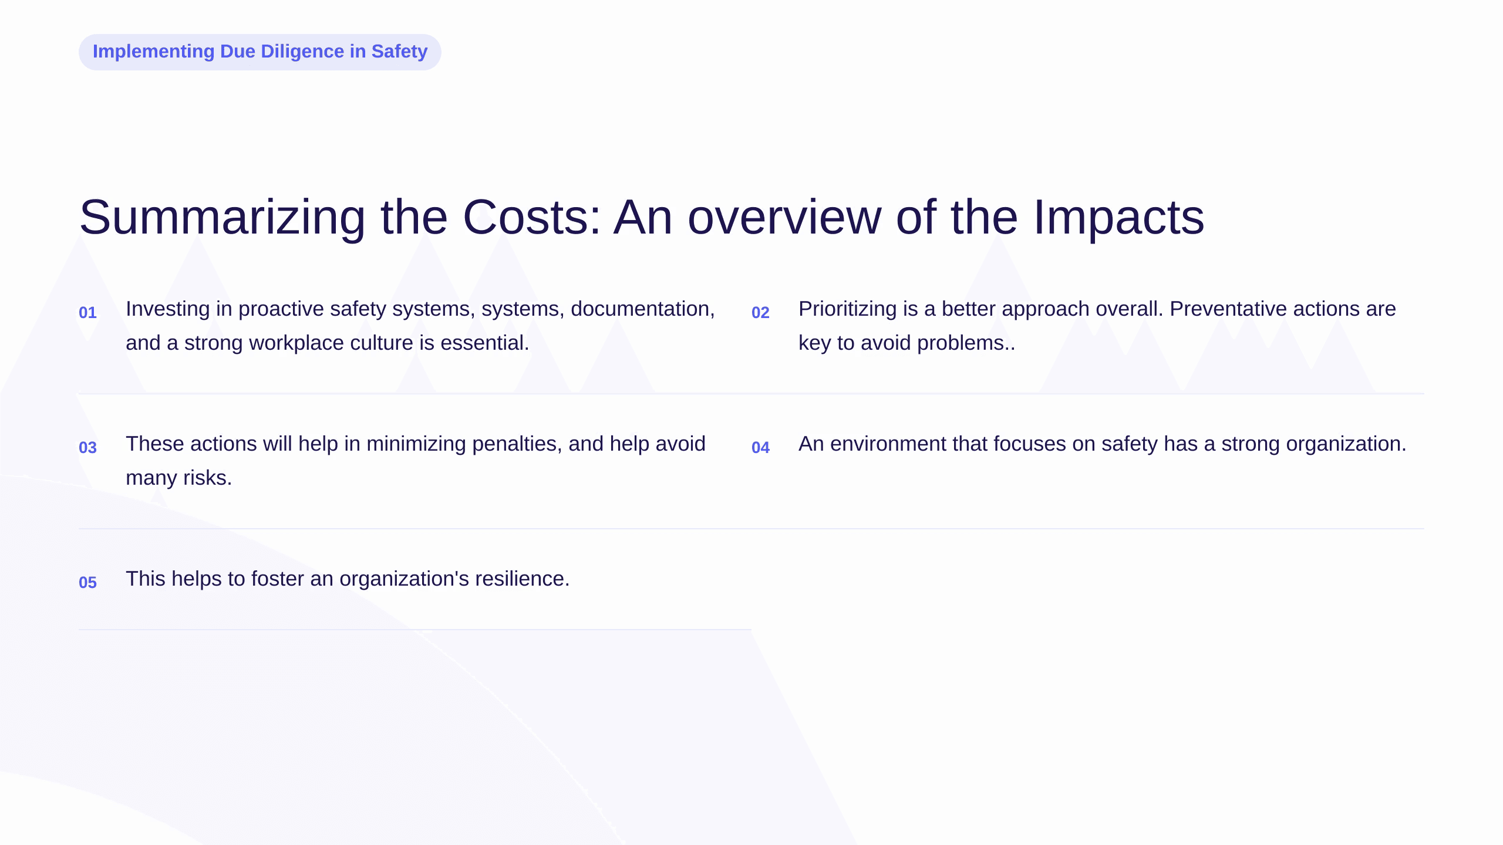The image size is (1503, 845).
Task: Click the line 'and a strong workplace culture is essential'
Action: 328,343
